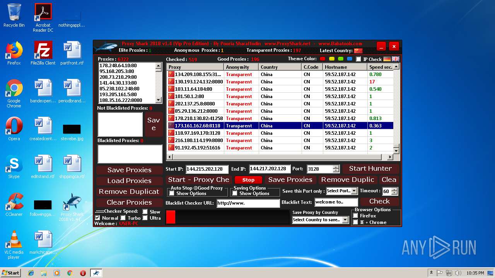The height and width of the screenshot is (278, 495).
Task: Launch the CCleaner desktop shortcut
Action: click(14, 205)
